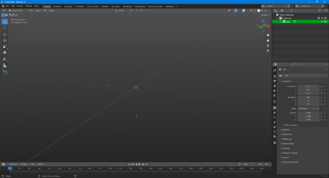Select the Cursor tool in the toolbar

5,28
